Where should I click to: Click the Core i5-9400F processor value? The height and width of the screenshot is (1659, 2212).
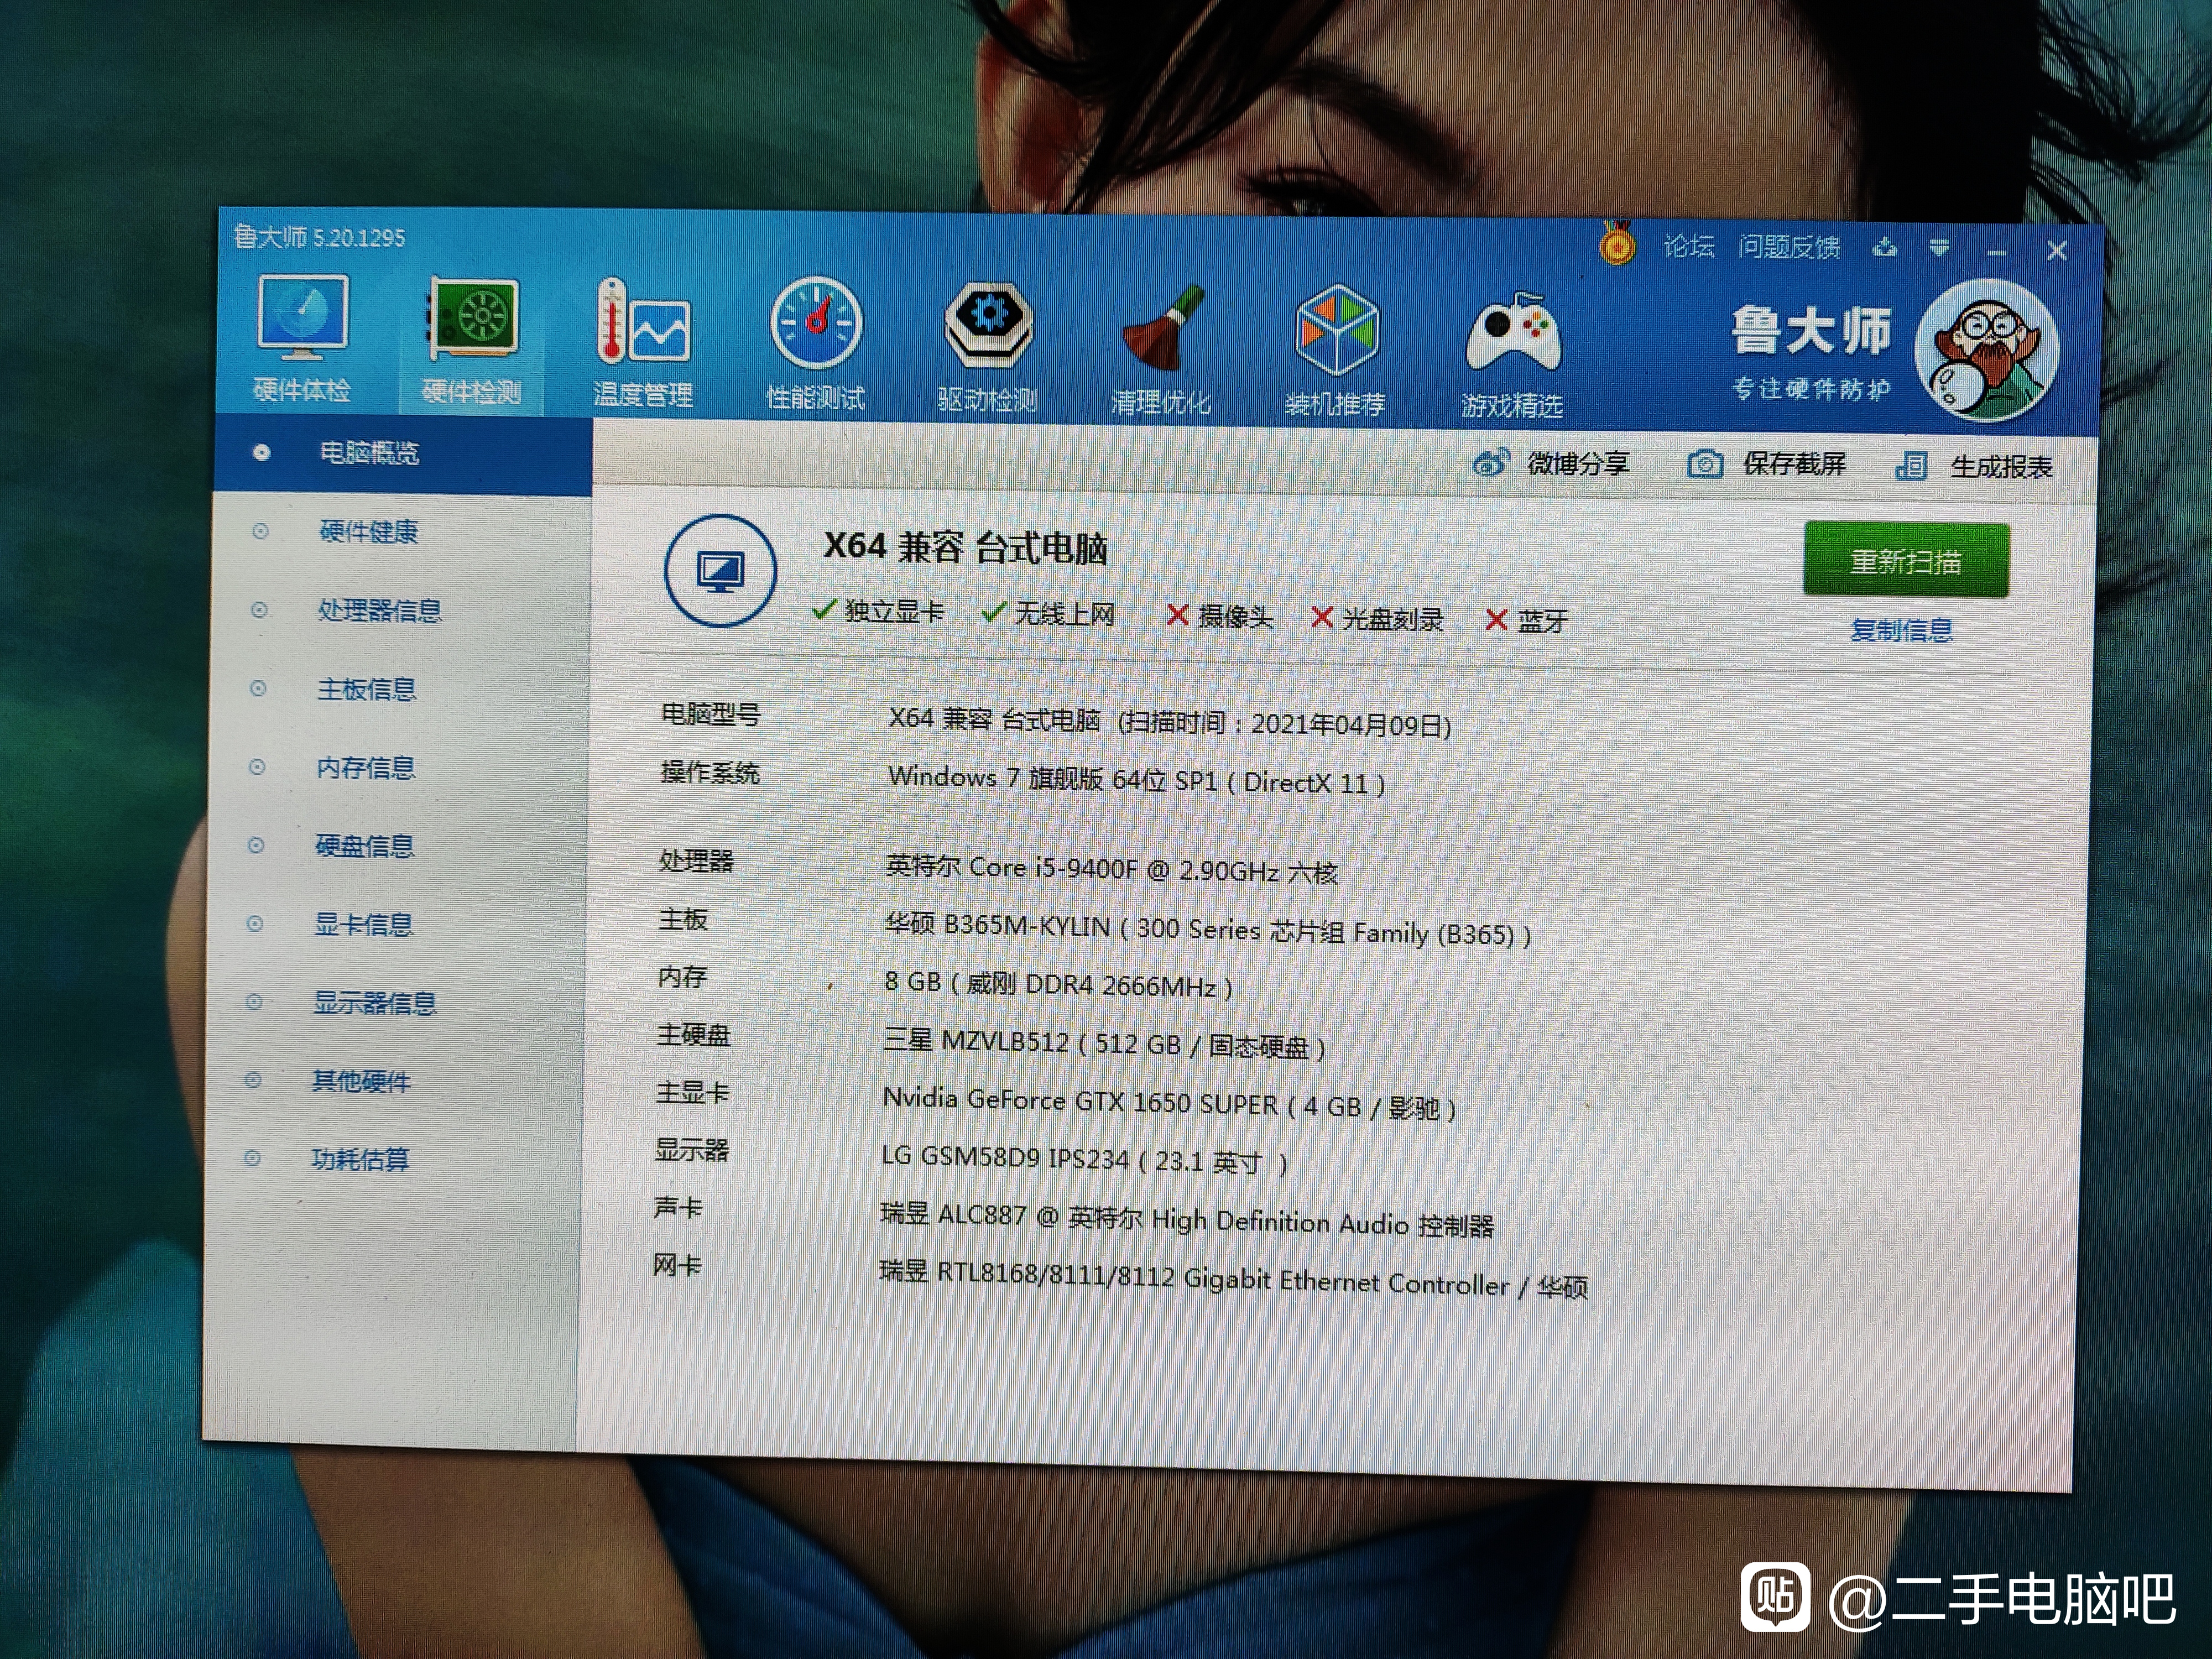click(1111, 870)
